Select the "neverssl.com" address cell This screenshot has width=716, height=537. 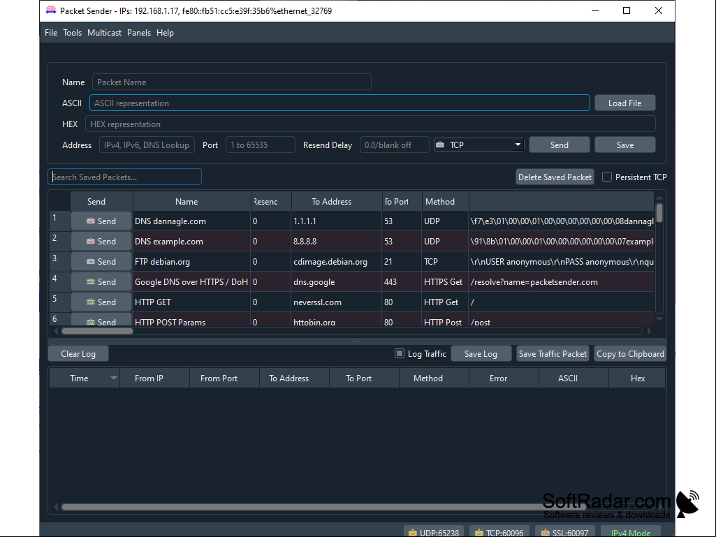(337, 302)
